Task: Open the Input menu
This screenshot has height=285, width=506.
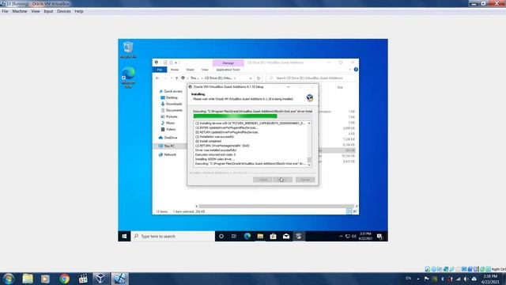Action: pos(48,11)
